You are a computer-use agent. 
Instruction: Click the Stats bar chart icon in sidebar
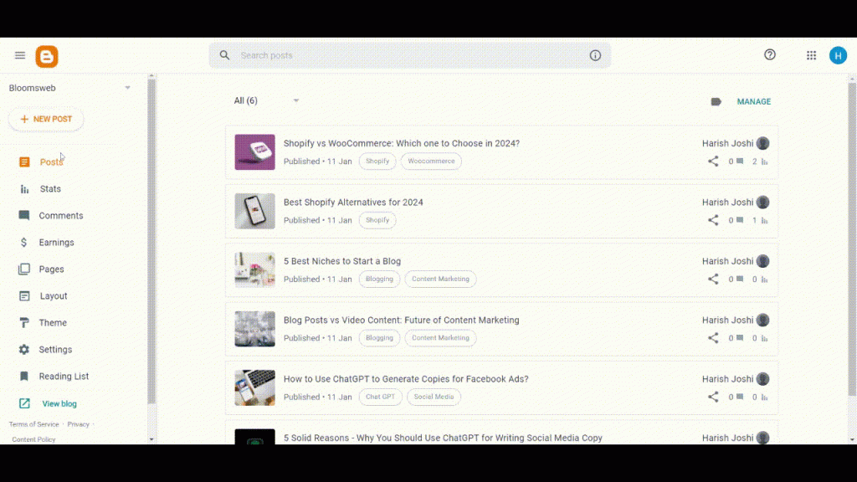(x=24, y=189)
